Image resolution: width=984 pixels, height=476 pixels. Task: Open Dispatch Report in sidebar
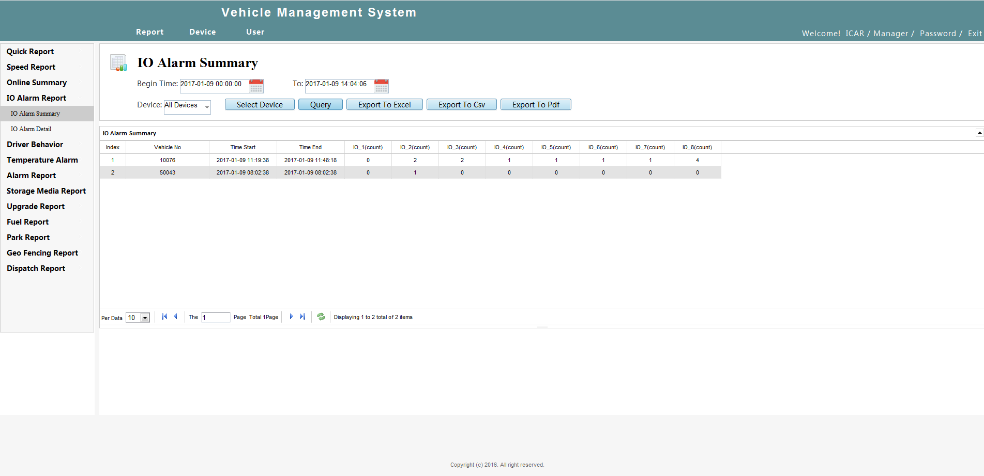click(x=36, y=268)
